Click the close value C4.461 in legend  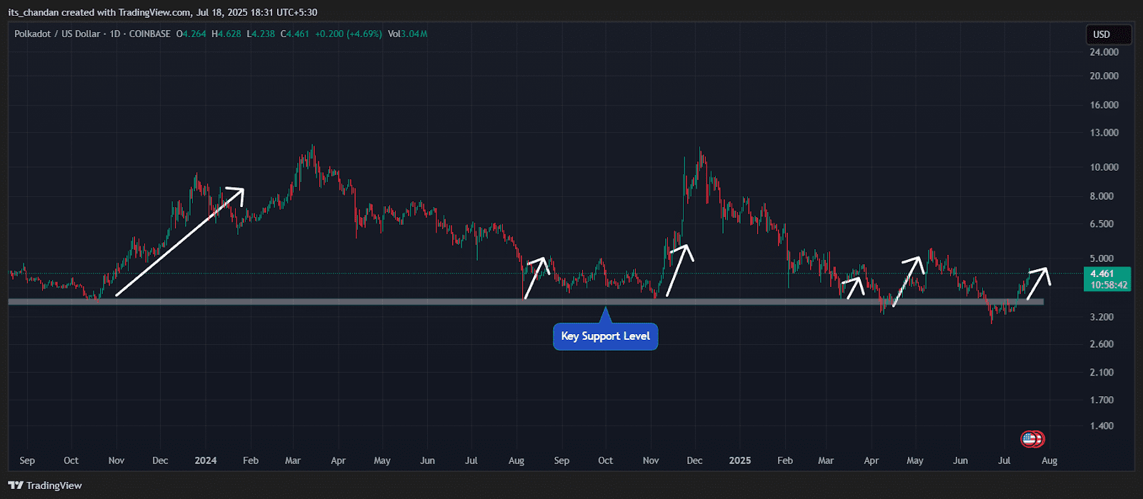295,34
